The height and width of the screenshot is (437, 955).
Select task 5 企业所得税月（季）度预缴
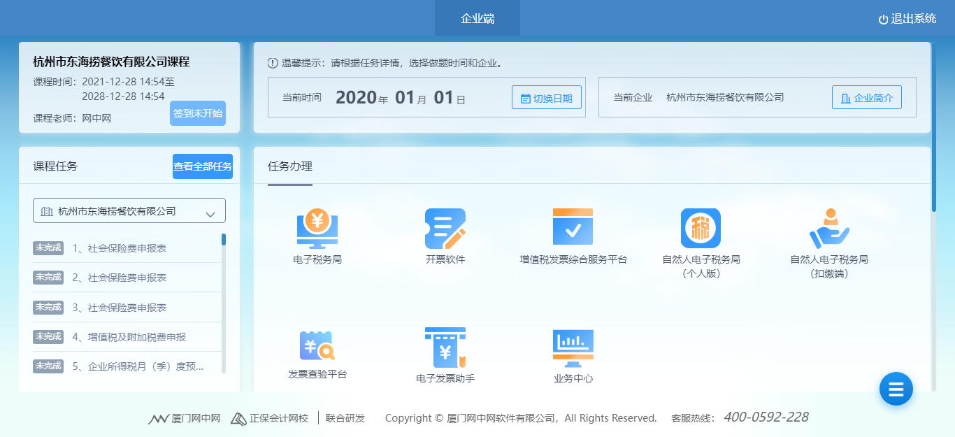click(x=138, y=366)
